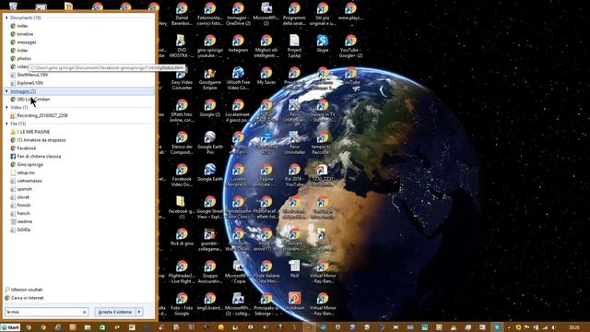This screenshot has height=332, width=590.
Task: Open 'Fan di chitarra classica' result
Action: pos(39,156)
